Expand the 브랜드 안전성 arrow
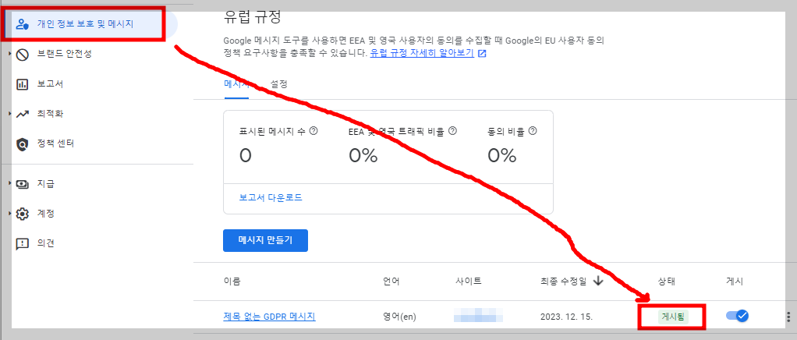Screen dimensions: 797x340 [9, 54]
